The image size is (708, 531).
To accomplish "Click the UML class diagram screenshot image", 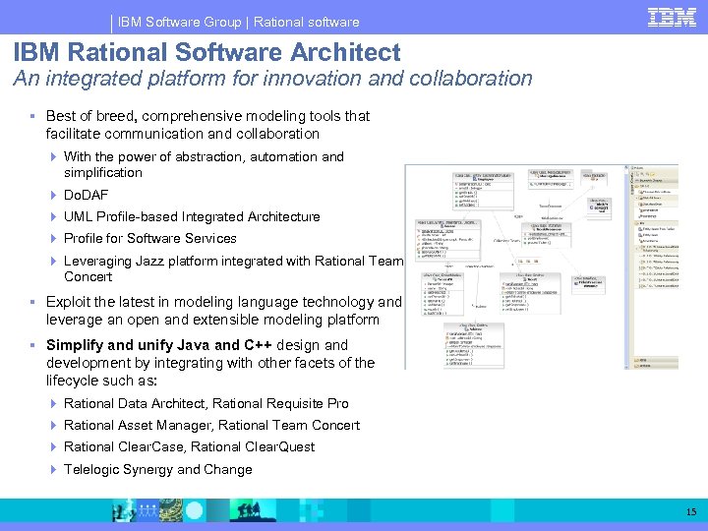I will [x=542, y=266].
